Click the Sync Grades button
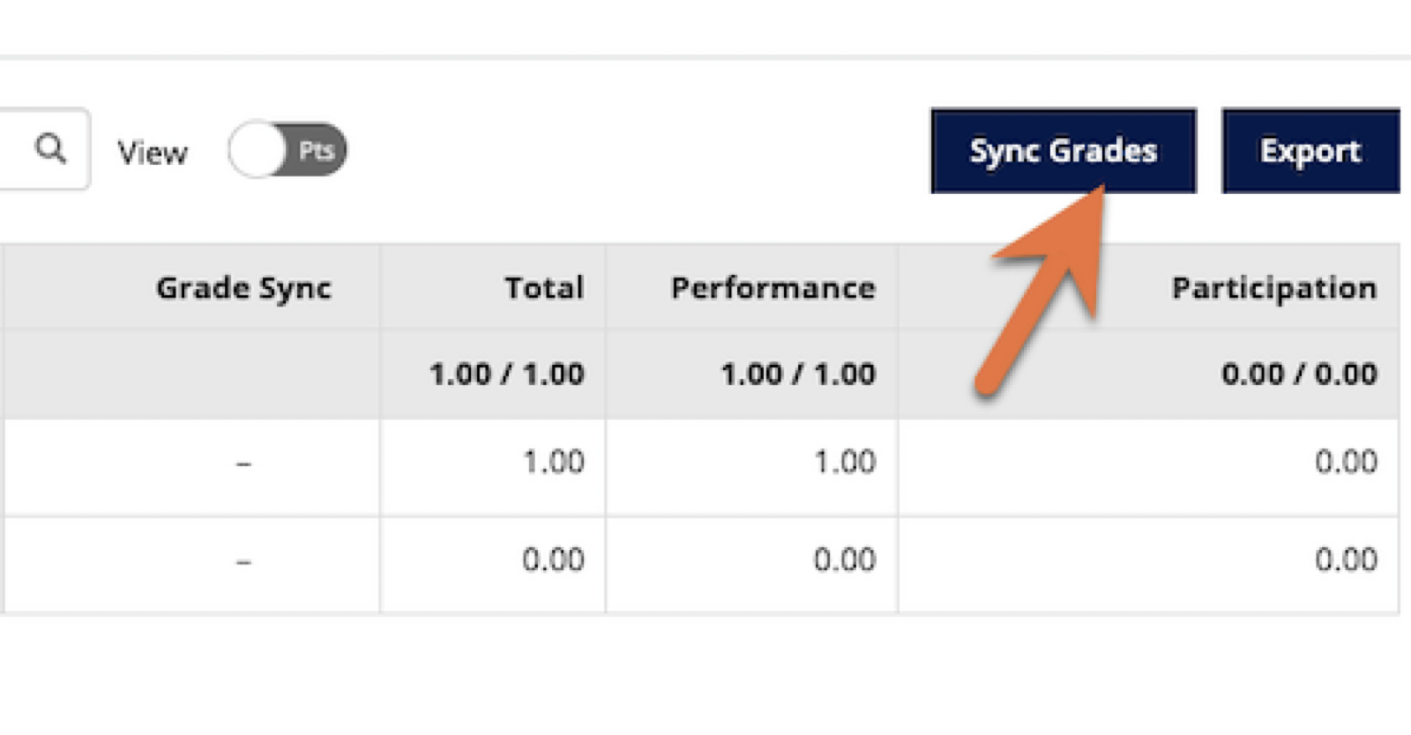This screenshot has width=1411, height=735. 1063,151
